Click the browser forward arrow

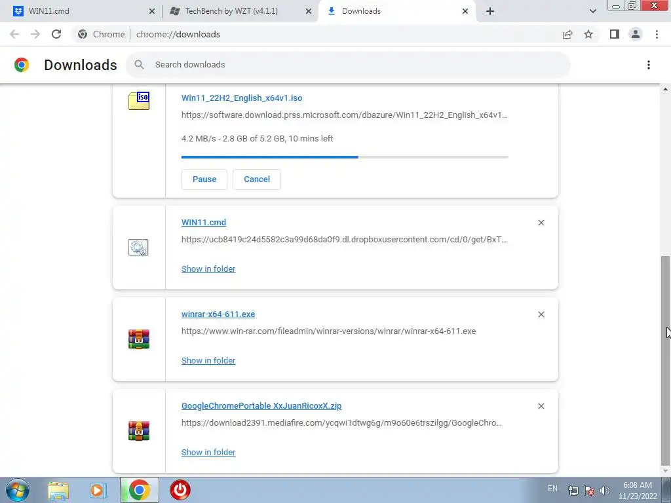click(35, 34)
